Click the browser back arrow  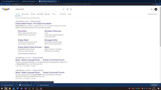[2, 4]
